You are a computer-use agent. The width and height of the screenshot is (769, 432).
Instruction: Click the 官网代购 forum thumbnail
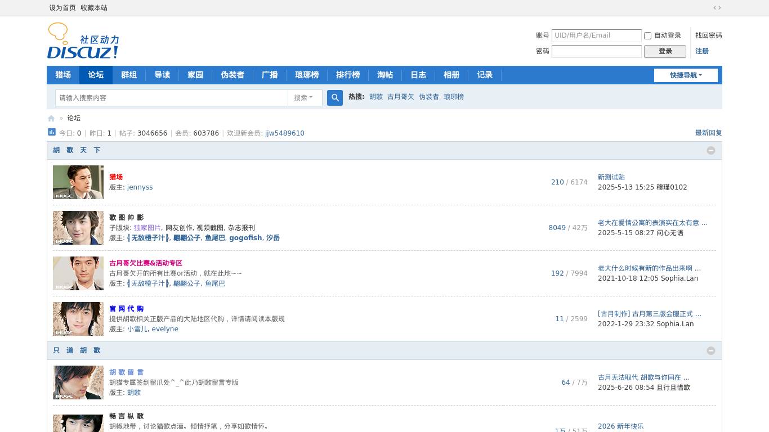(x=78, y=319)
